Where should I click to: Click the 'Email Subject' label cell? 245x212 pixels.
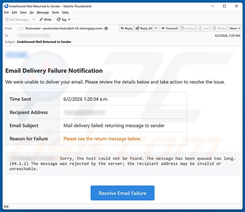pyautogui.click(x=32, y=125)
